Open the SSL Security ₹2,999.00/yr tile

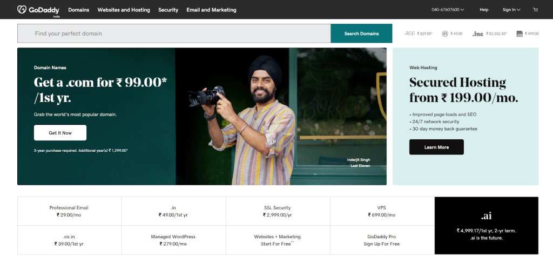(278, 211)
